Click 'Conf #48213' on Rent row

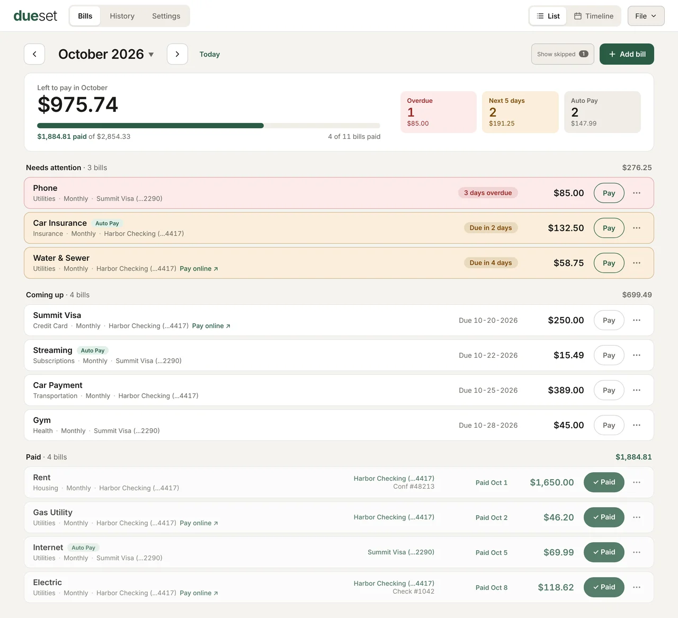click(414, 487)
